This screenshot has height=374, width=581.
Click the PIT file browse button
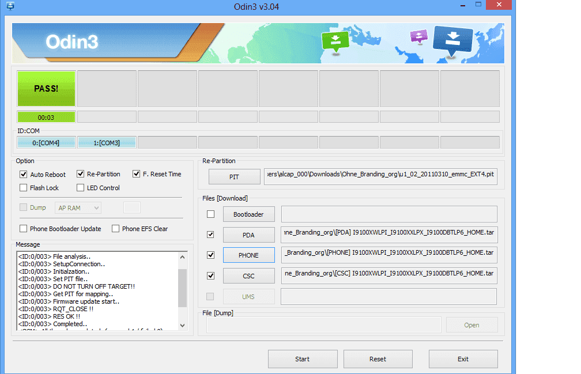click(x=234, y=177)
